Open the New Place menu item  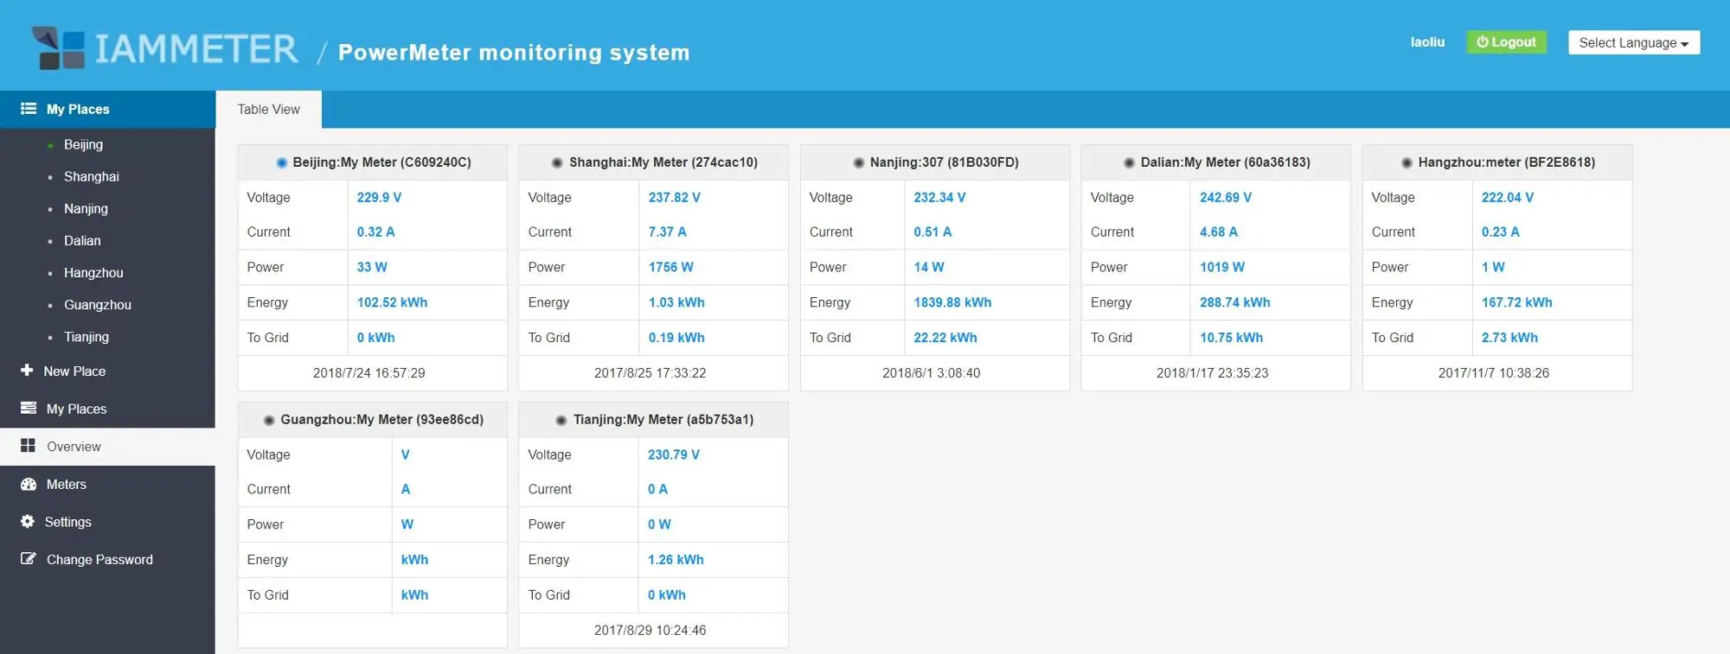click(x=107, y=371)
